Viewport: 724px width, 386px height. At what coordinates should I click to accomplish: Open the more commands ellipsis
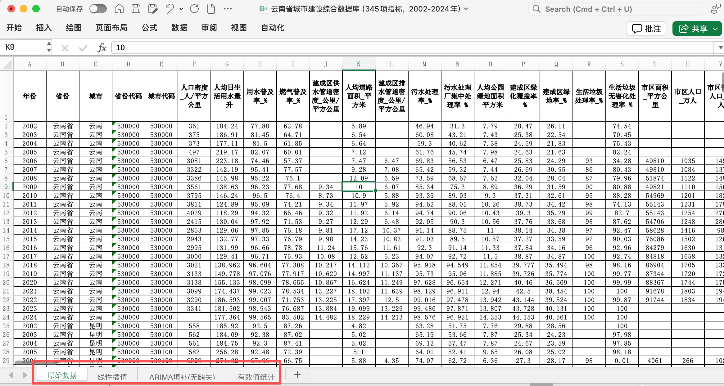228,9
